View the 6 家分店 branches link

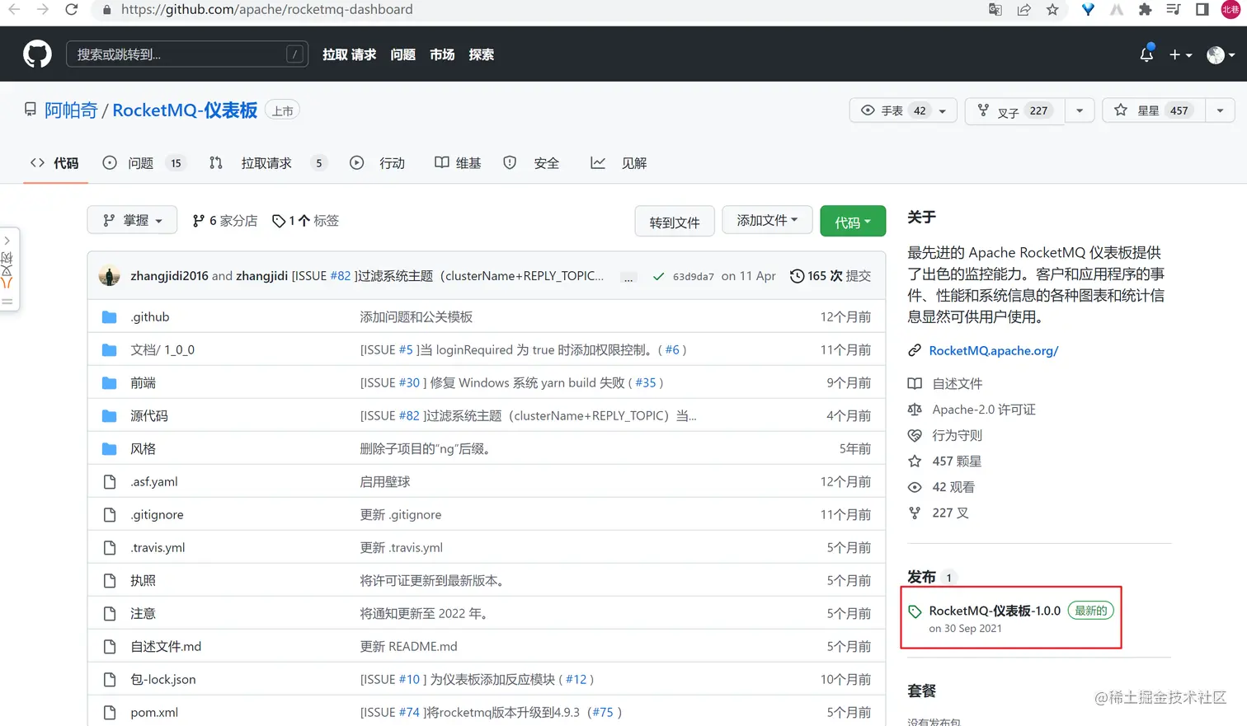click(x=224, y=221)
